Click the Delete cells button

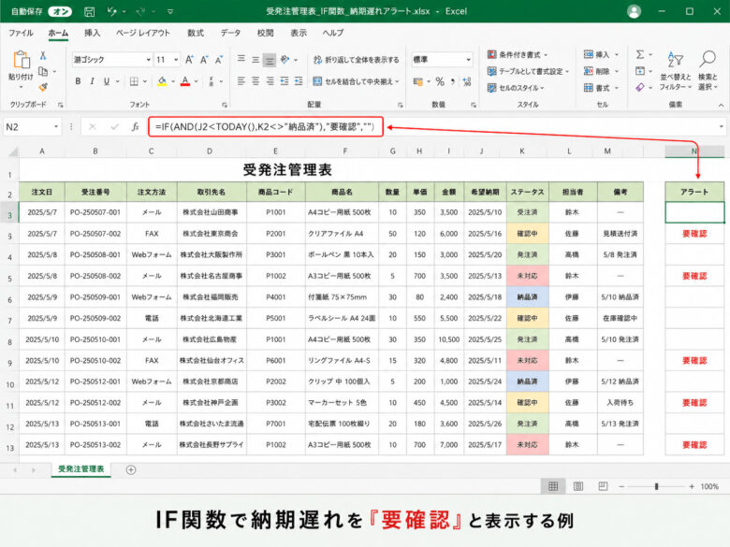(601, 71)
